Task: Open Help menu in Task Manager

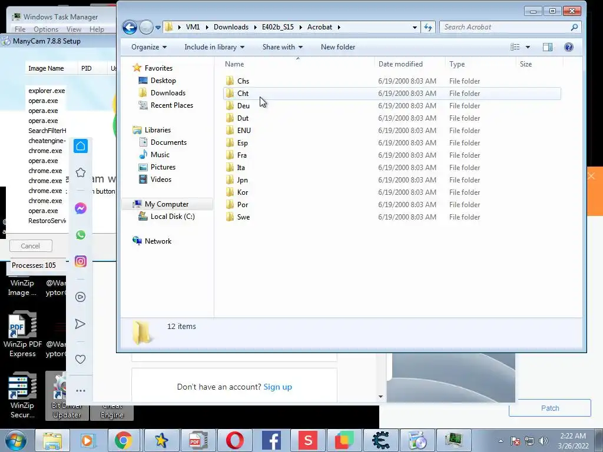Action: (x=97, y=29)
